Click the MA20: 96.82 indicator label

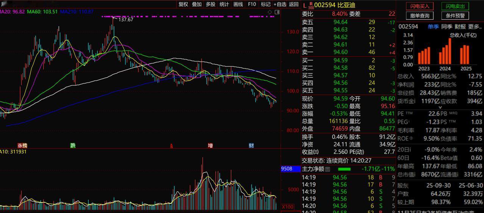[12, 12]
